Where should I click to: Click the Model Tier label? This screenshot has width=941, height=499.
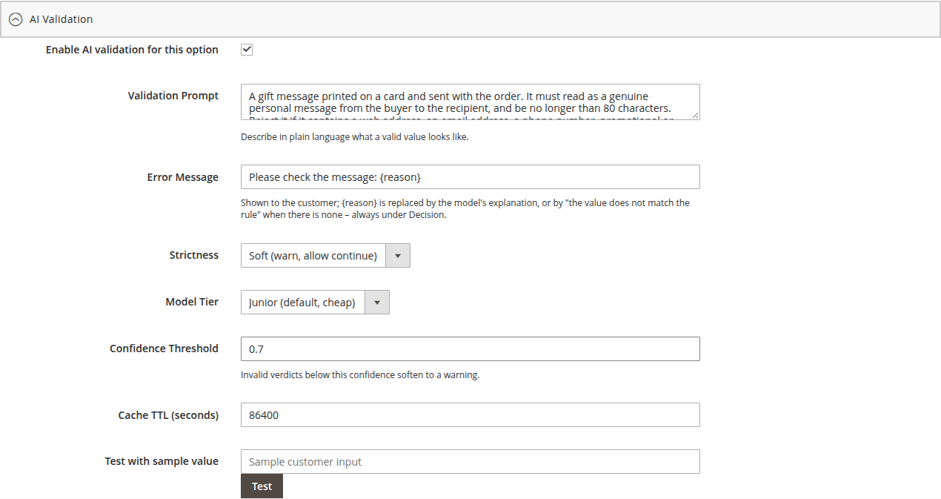coord(192,302)
